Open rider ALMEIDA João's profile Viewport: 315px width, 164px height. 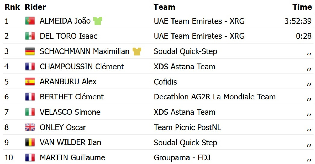[x=65, y=21]
